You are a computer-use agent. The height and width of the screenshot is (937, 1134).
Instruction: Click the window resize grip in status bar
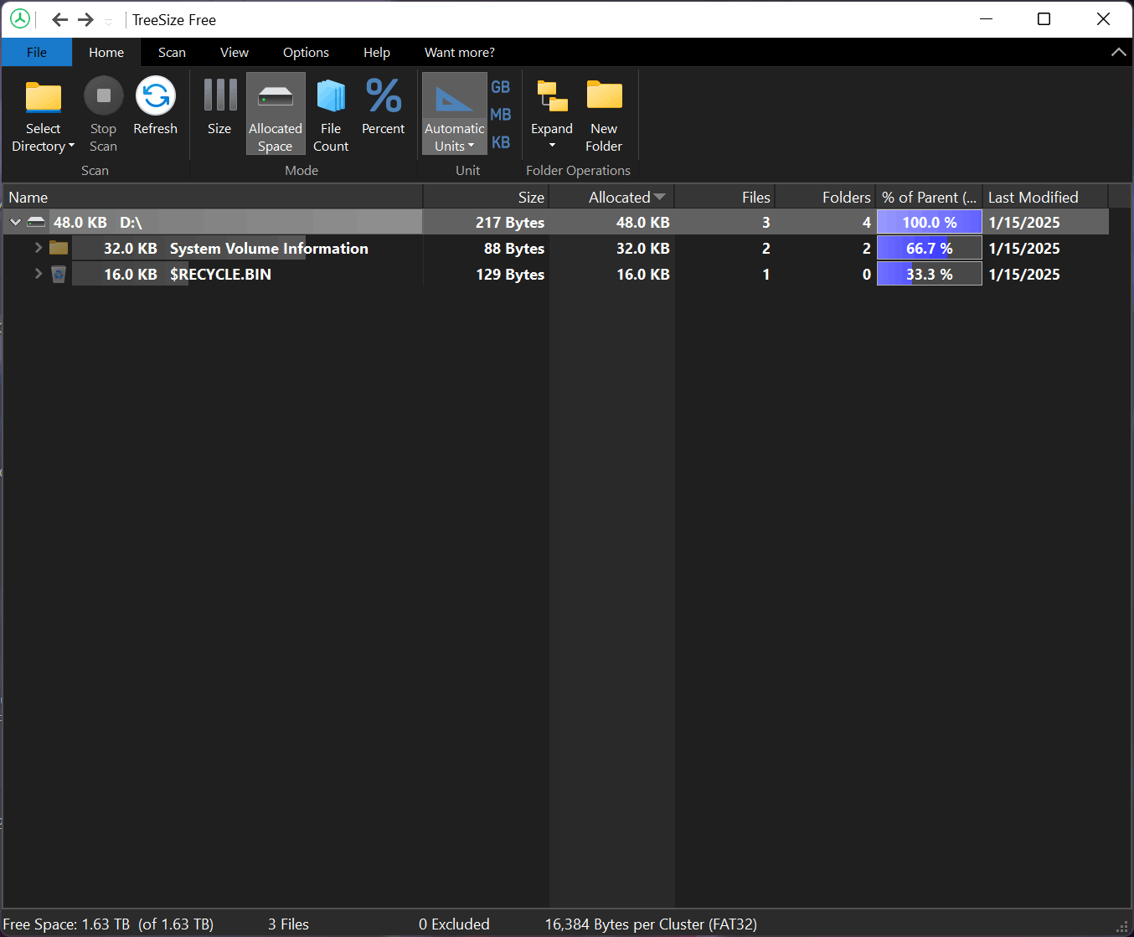coord(1122,926)
